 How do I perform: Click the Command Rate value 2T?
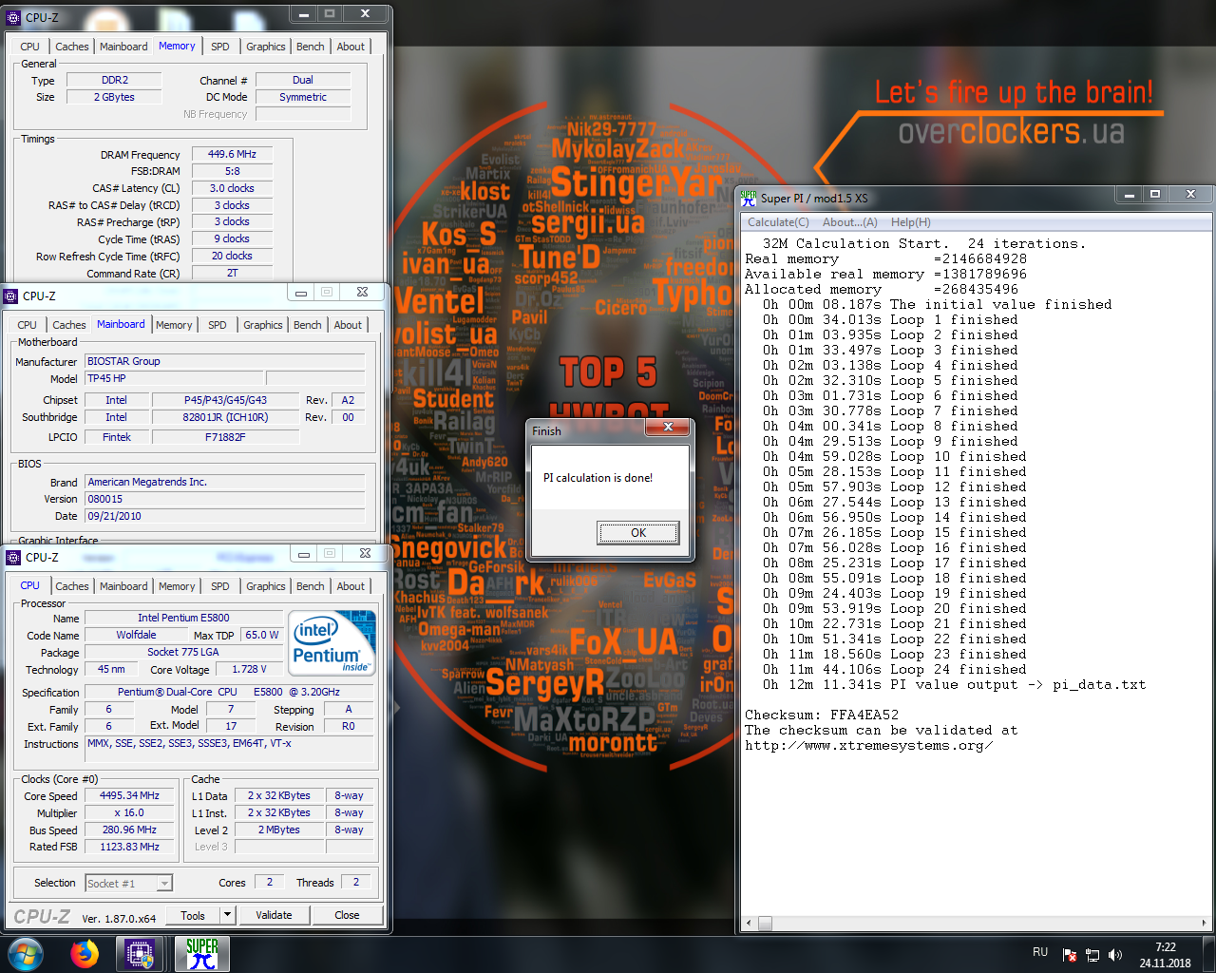click(x=233, y=273)
